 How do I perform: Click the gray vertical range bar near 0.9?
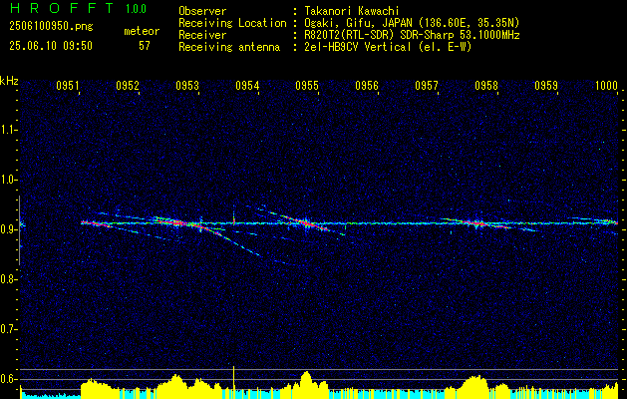(19, 230)
